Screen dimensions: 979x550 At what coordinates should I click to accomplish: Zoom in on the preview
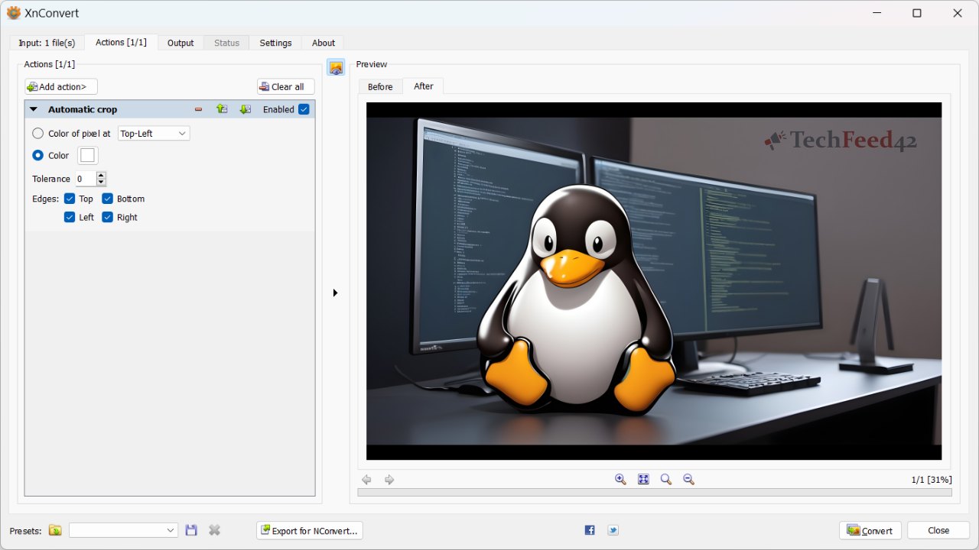coord(620,480)
